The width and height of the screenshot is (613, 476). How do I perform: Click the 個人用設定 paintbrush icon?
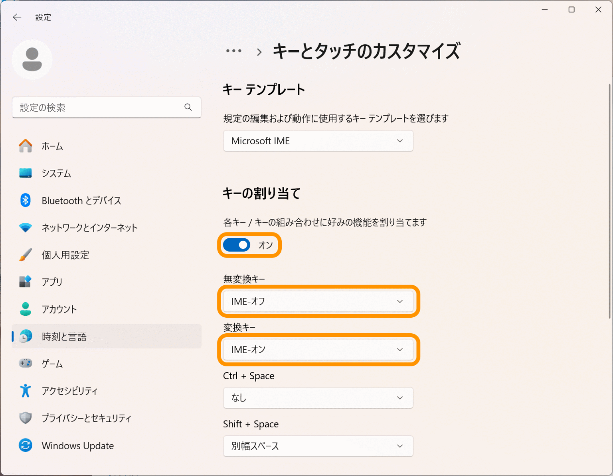pyautogui.click(x=26, y=255)
